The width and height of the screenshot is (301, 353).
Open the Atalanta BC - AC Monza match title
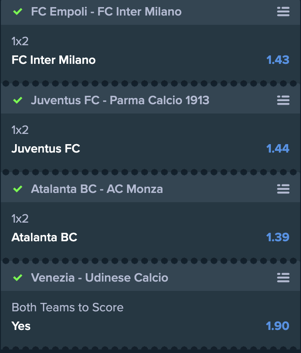(x=97, y=189)
